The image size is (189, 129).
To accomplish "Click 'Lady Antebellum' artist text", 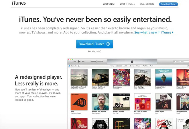I will pos(139,89).
